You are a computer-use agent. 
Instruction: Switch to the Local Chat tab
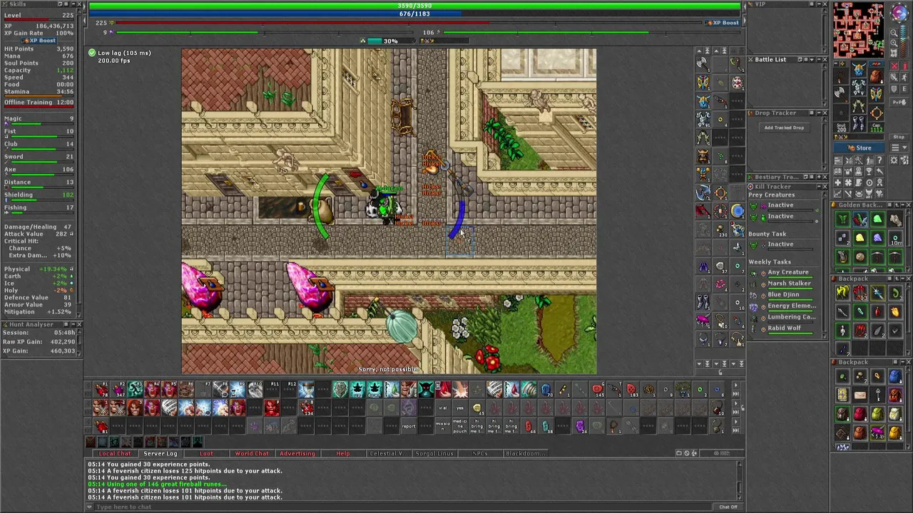115,453
